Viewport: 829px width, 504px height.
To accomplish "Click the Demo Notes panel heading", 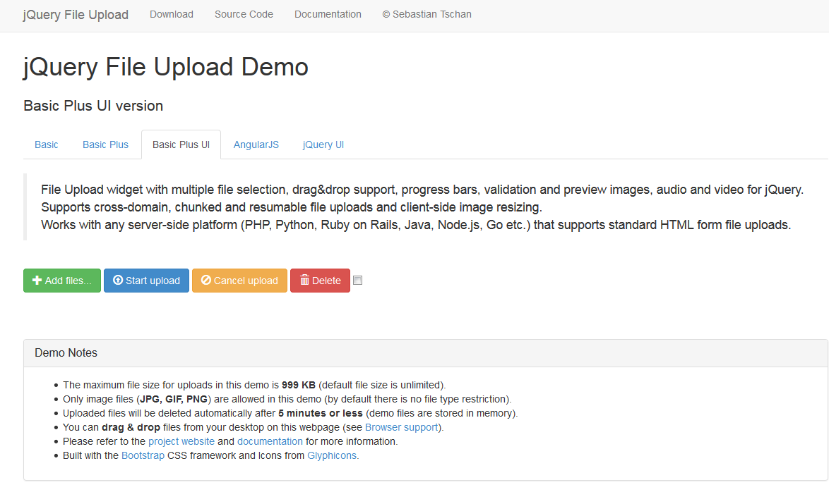I will click(x=426, y=353).
